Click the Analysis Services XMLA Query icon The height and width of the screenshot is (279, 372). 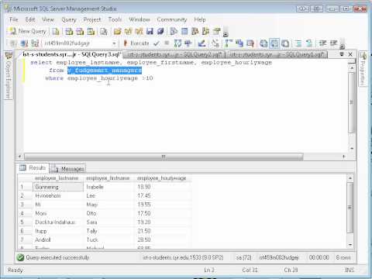pos(91,32)
